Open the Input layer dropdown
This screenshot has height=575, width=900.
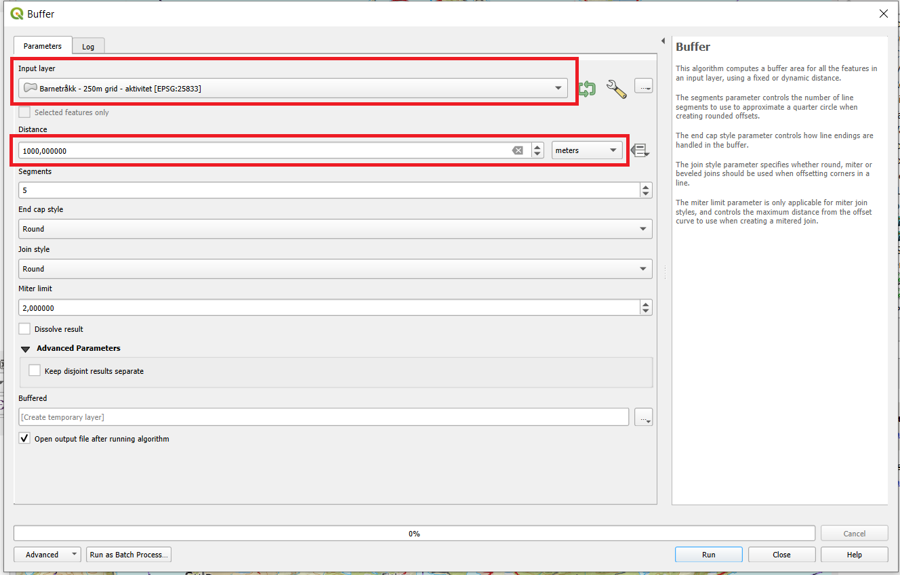(x=293, y=88)
